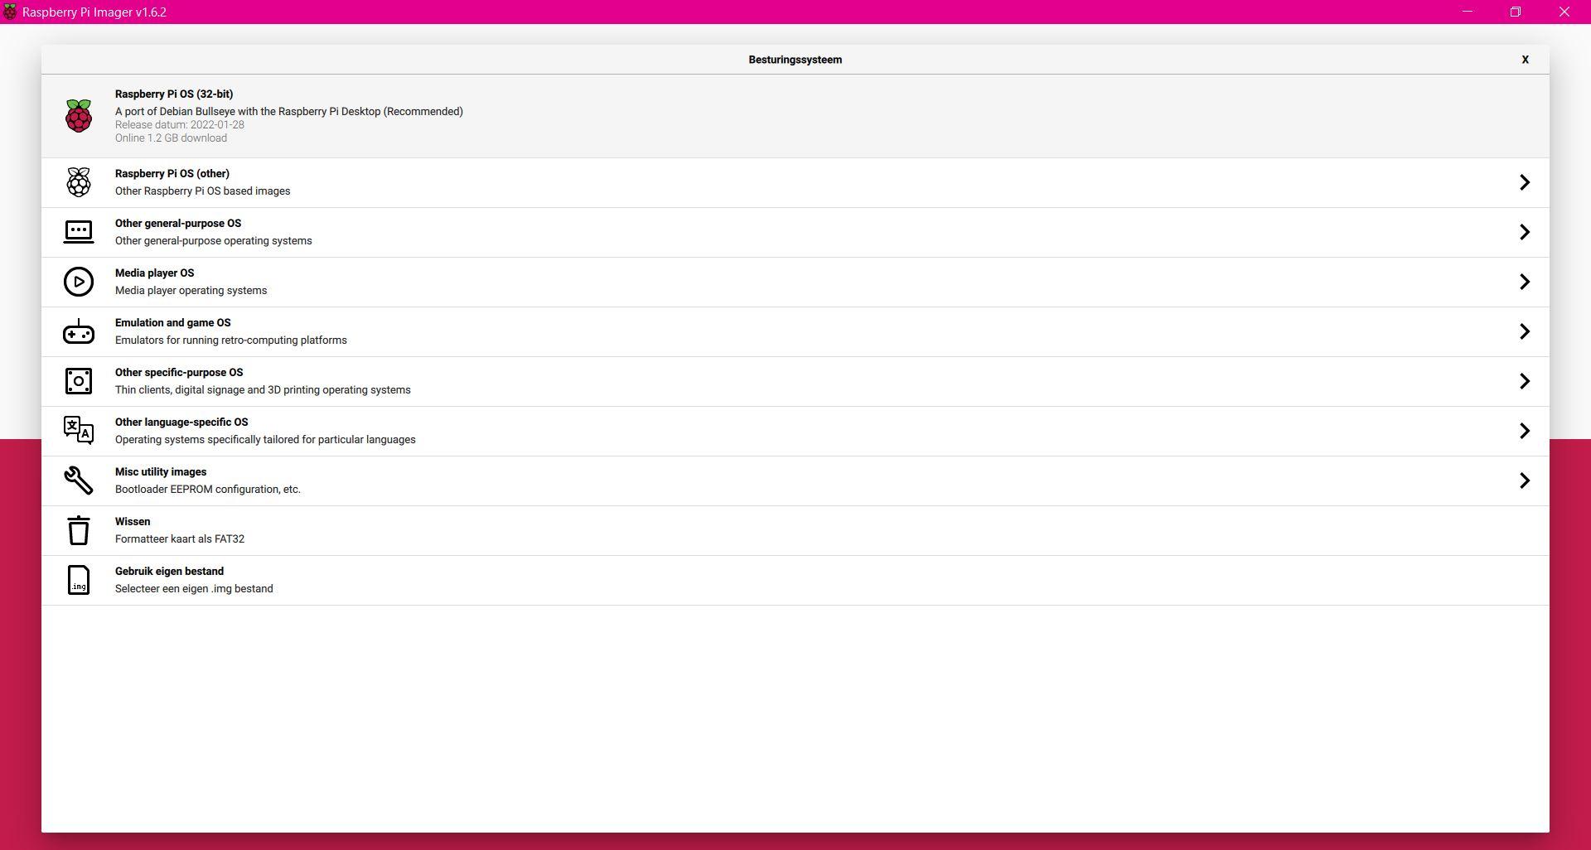Click 'Media player operating systems' description
The width and height of the screenshot is (1591, 850).
click(191, 291)
